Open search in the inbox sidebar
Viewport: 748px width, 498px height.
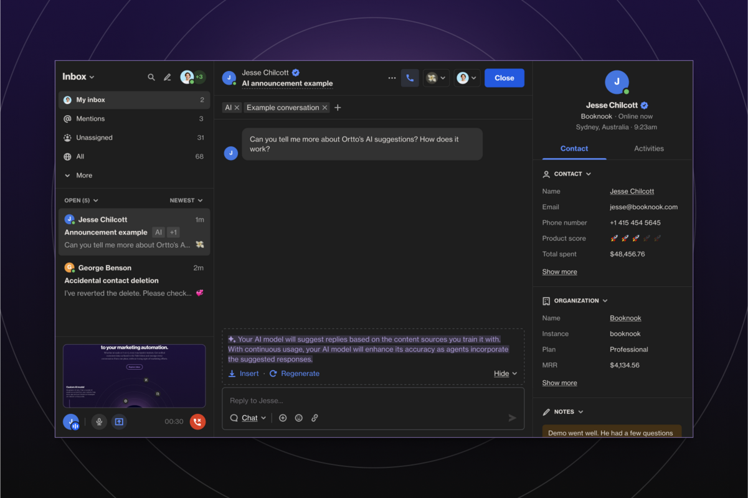[151, 77]
